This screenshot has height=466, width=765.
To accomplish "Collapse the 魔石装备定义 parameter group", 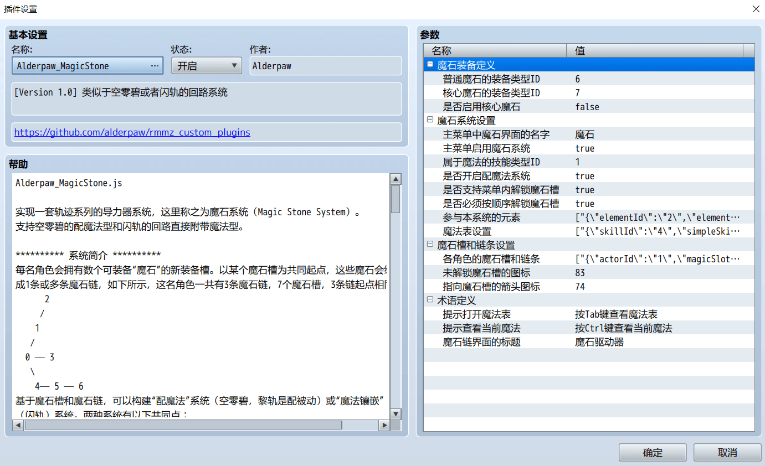I will click(430, 65).
